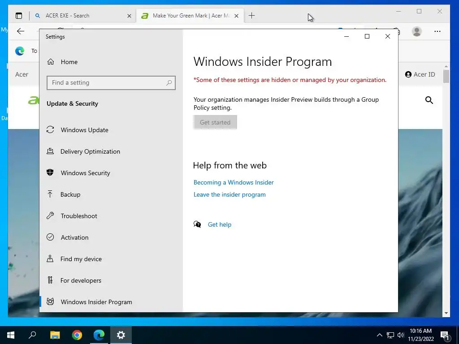Image resolution: width=459 pixels, height=344 pixels.
Task: Open For developers settings
Action: click(x=81, y=280)
